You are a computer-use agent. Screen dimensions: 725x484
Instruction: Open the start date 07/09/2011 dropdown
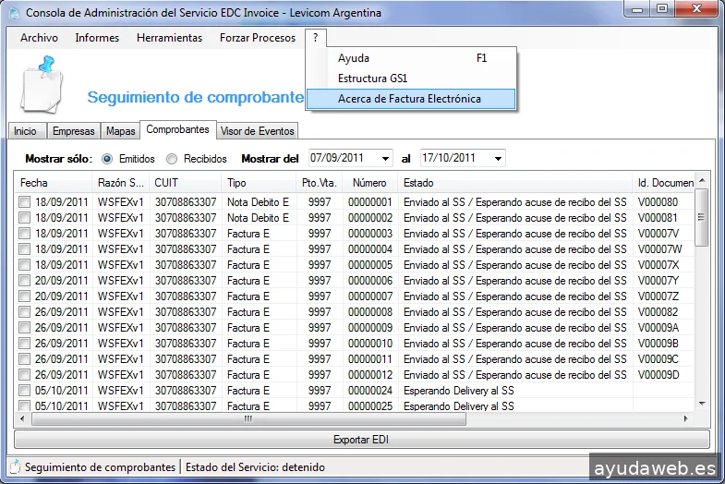click(384, 159)
